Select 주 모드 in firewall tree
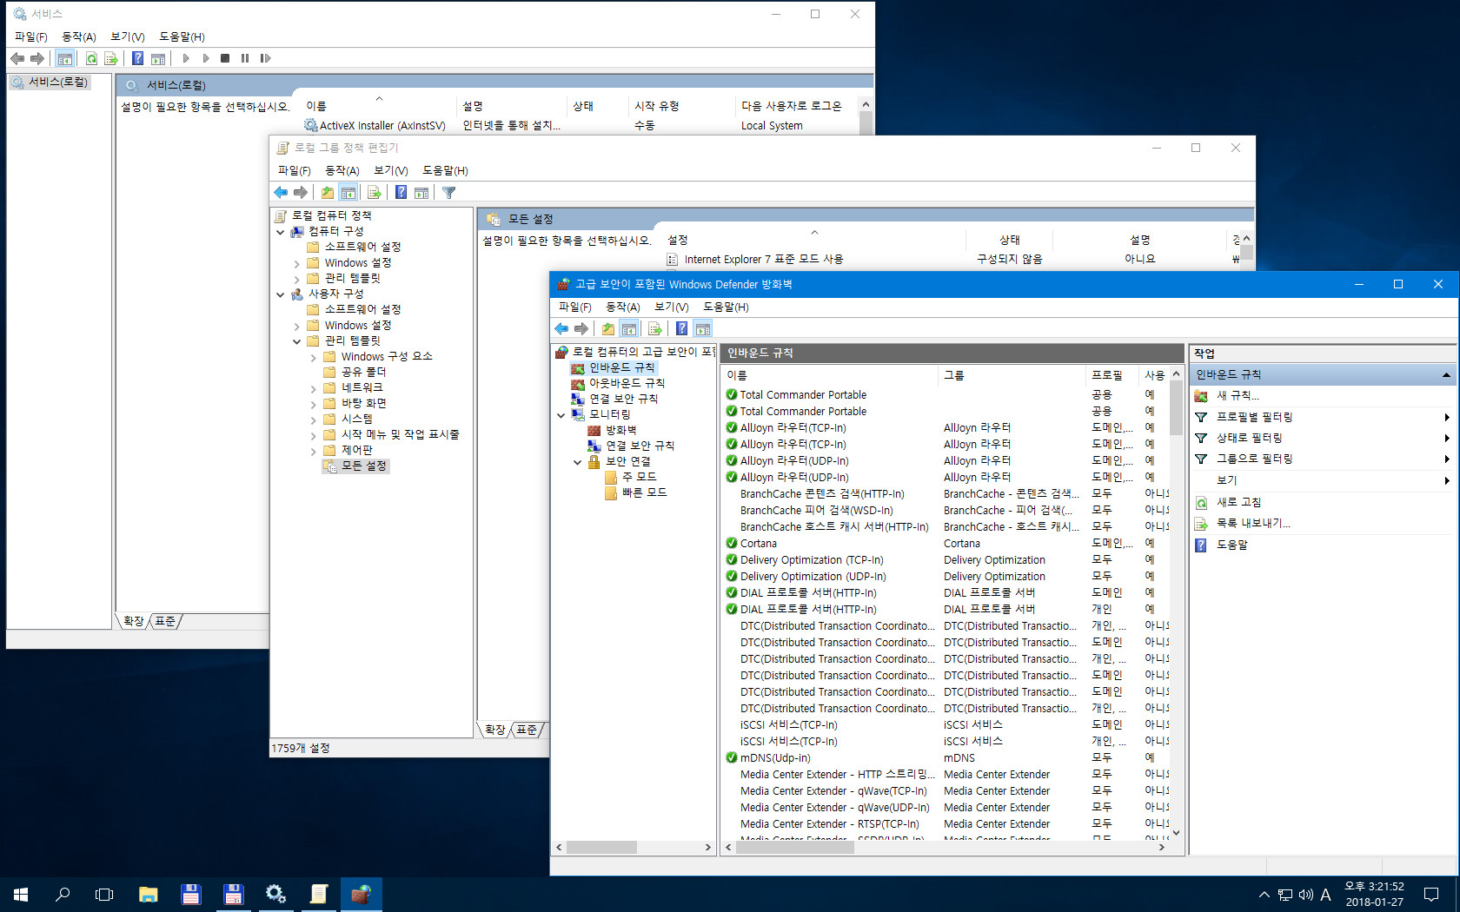This screenshot has width=1460, height=912. point(639,478)
